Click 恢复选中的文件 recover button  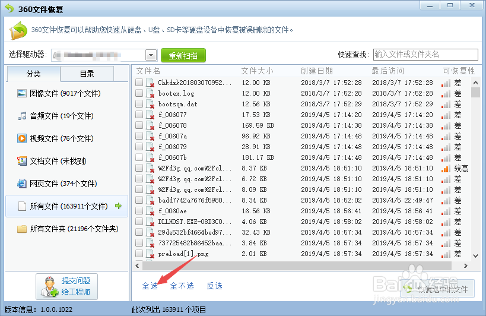pyautogui.click(x=437, y=289)
